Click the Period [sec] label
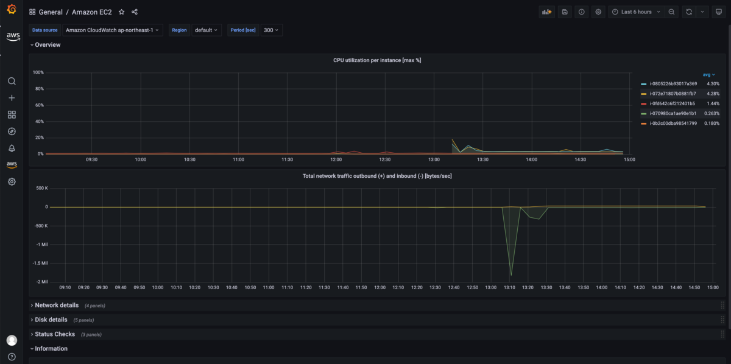The width and height of the screenshot is (731, 364). (243, 30)
